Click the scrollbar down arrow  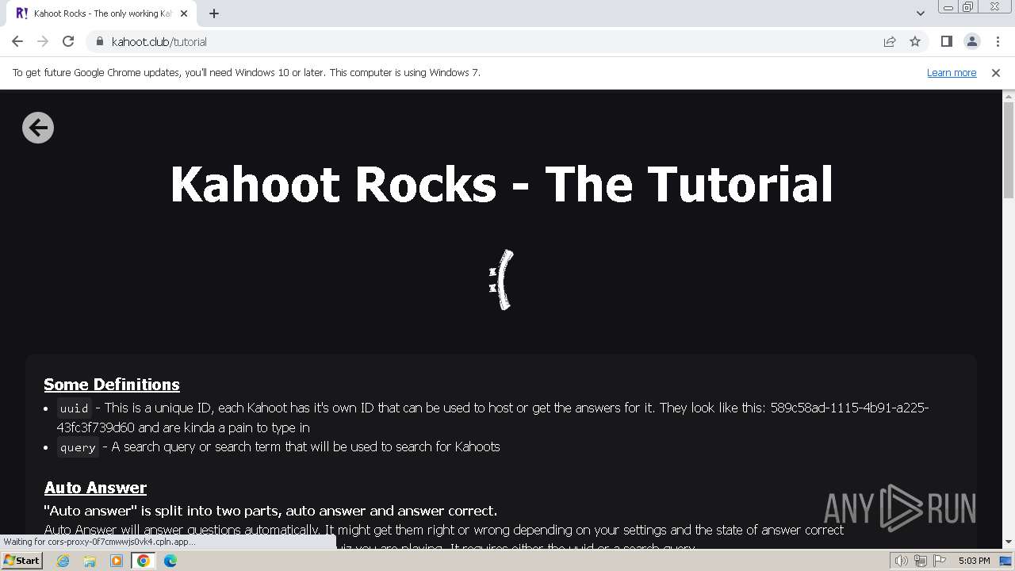(x=1009, y=542)
